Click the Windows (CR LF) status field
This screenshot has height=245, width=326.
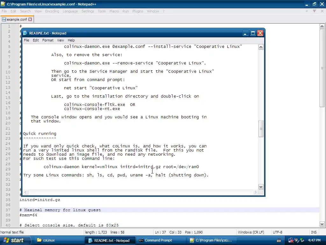coord(251,232)
